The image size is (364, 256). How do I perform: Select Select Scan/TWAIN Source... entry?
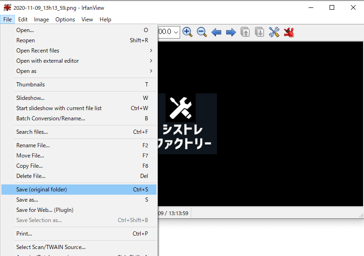point(79,247)
